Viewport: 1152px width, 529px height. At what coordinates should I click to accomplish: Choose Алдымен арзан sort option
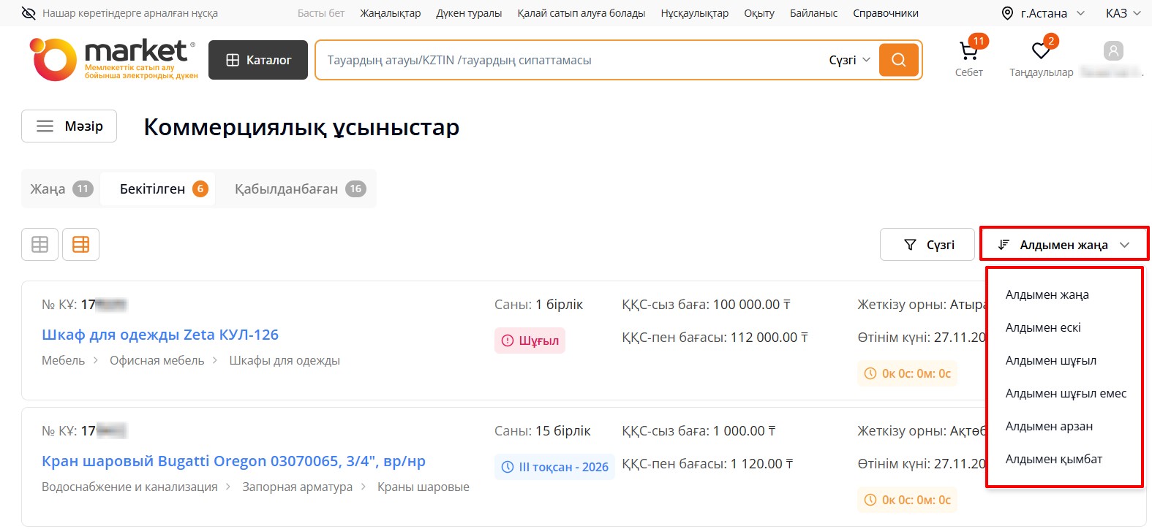1049,427
